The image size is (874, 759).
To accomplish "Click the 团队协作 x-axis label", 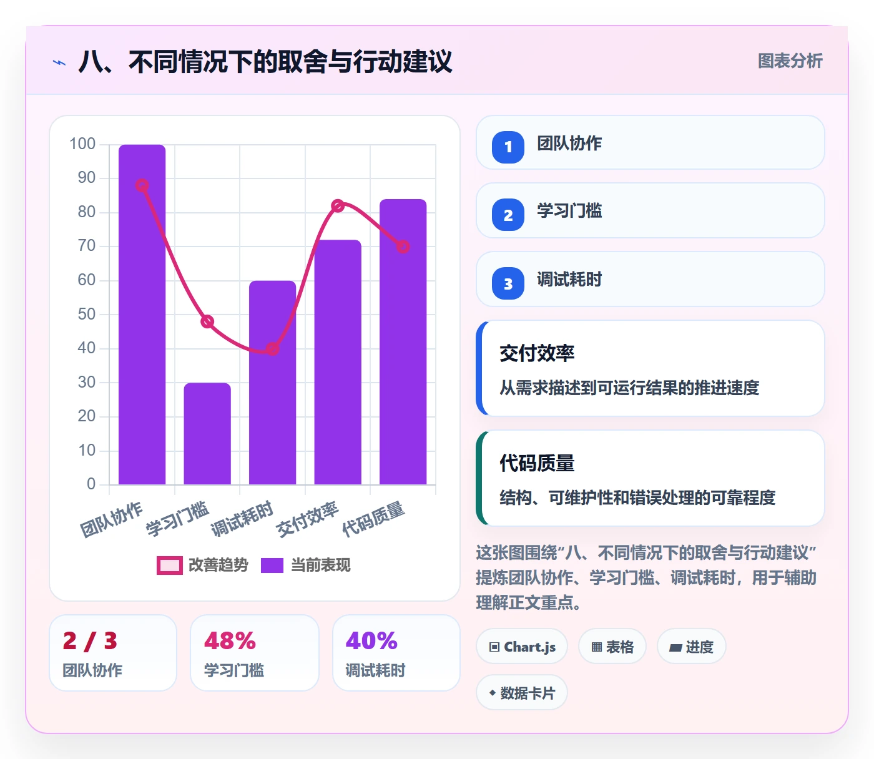I will pos(112,519).
